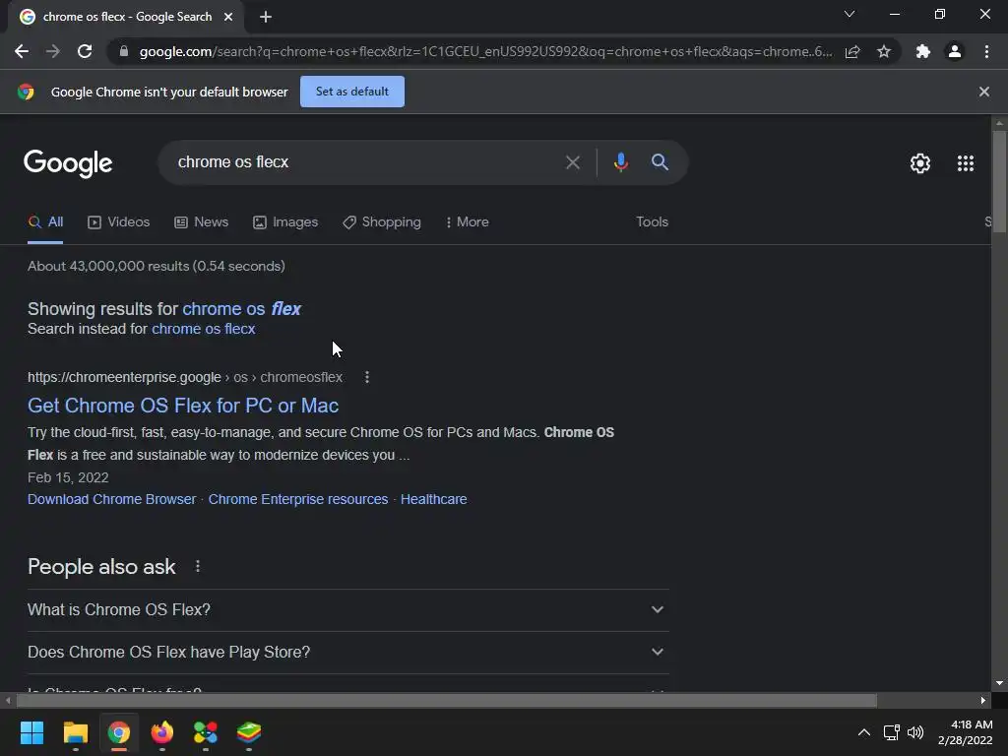The width and height of the screenshot is (1008, 756).
Task: Open a new tab
Action: point(266,18)
